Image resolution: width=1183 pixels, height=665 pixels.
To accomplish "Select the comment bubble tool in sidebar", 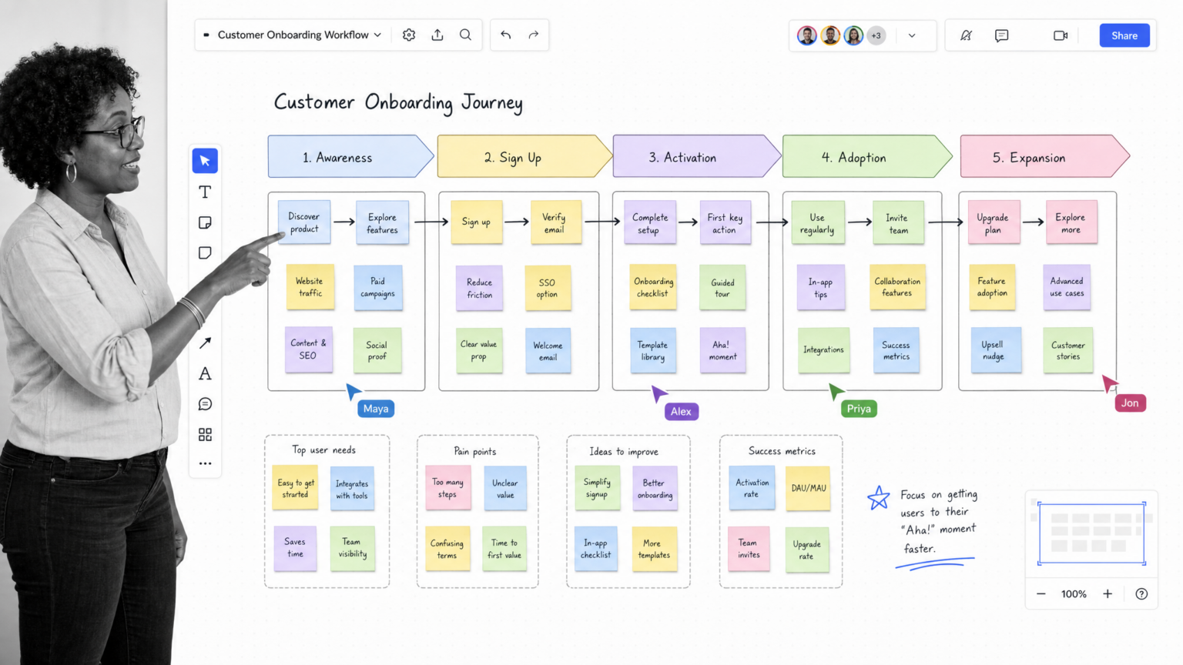I will pyautogui.click(x=205, y=404).
